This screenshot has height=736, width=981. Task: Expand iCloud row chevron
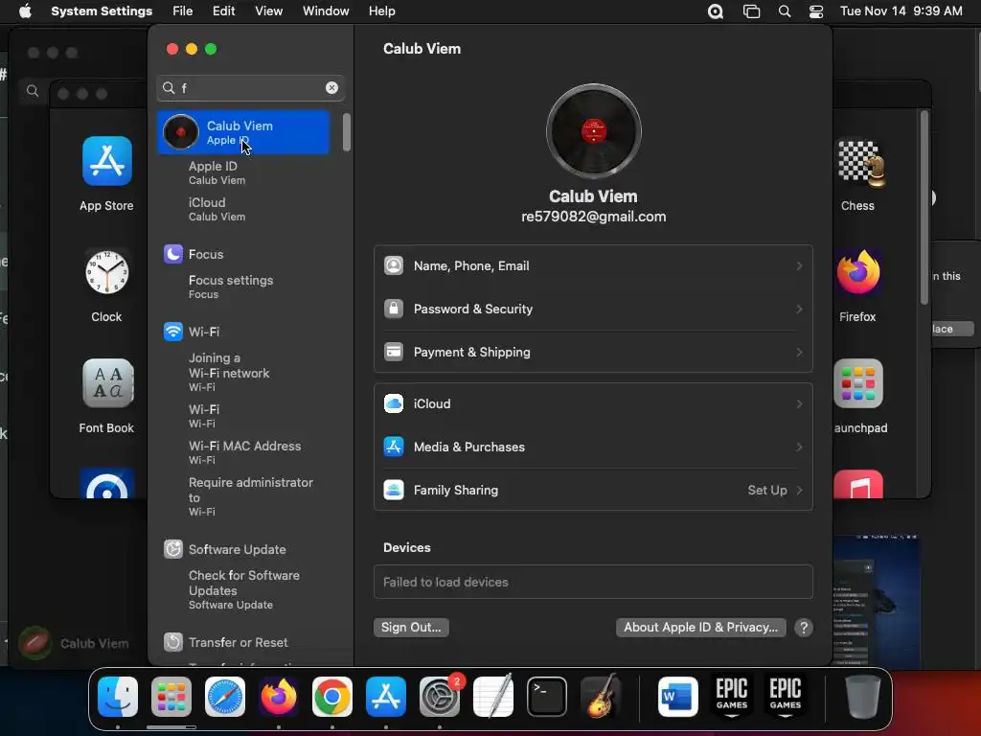coord(799,403)
